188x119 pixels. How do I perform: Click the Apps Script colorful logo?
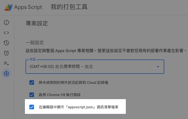(8, 7)
